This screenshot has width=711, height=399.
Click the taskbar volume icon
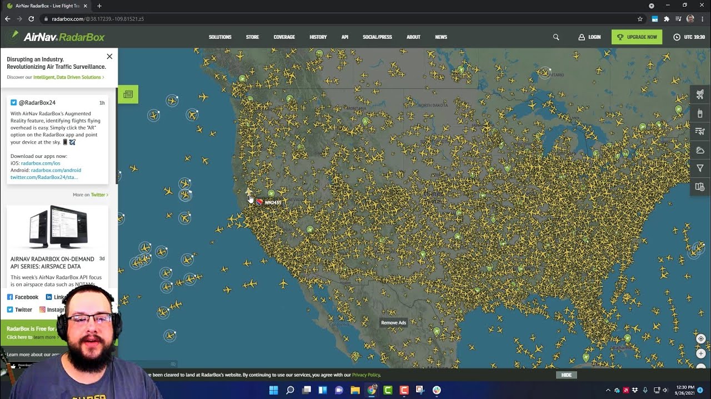[x=665, y=390]
